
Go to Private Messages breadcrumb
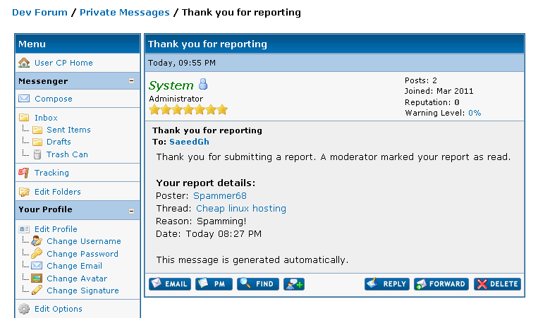pos(125,13)
